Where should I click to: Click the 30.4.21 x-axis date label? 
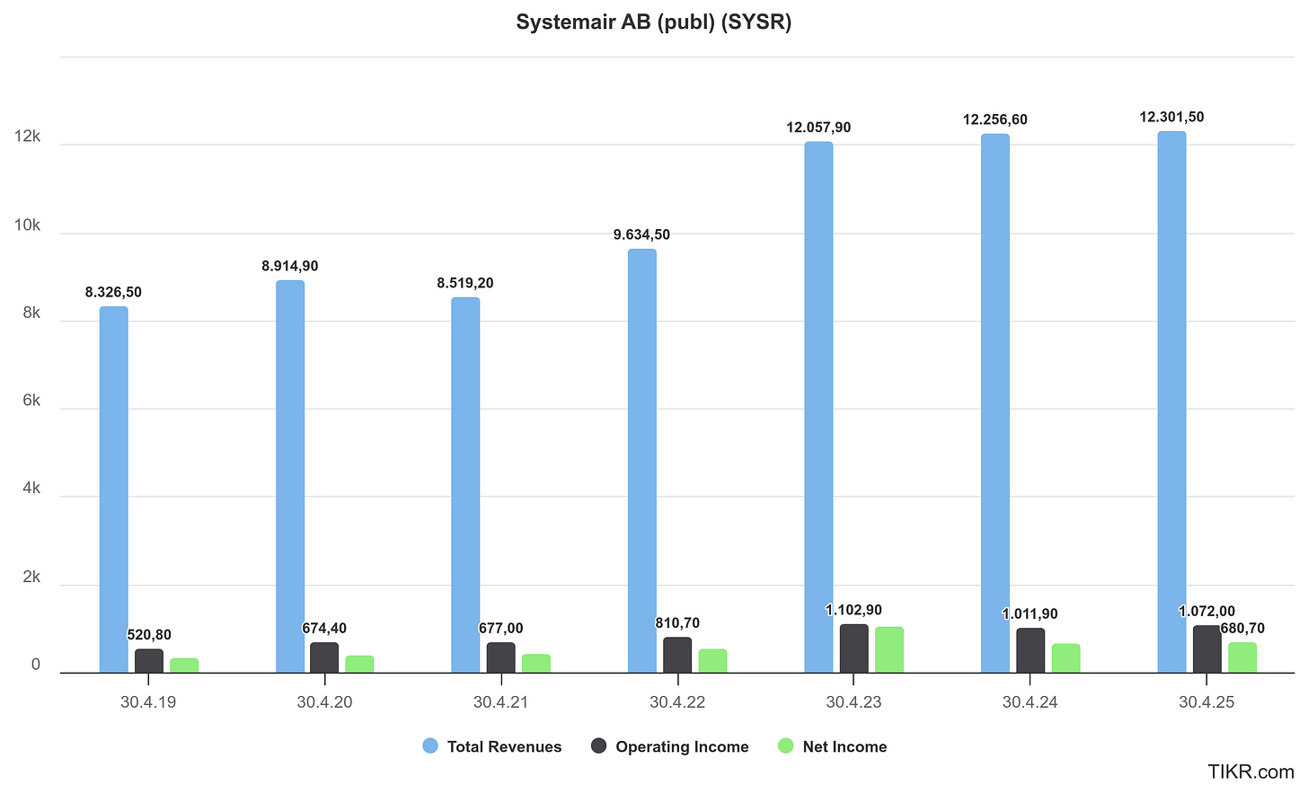[501, 702]
